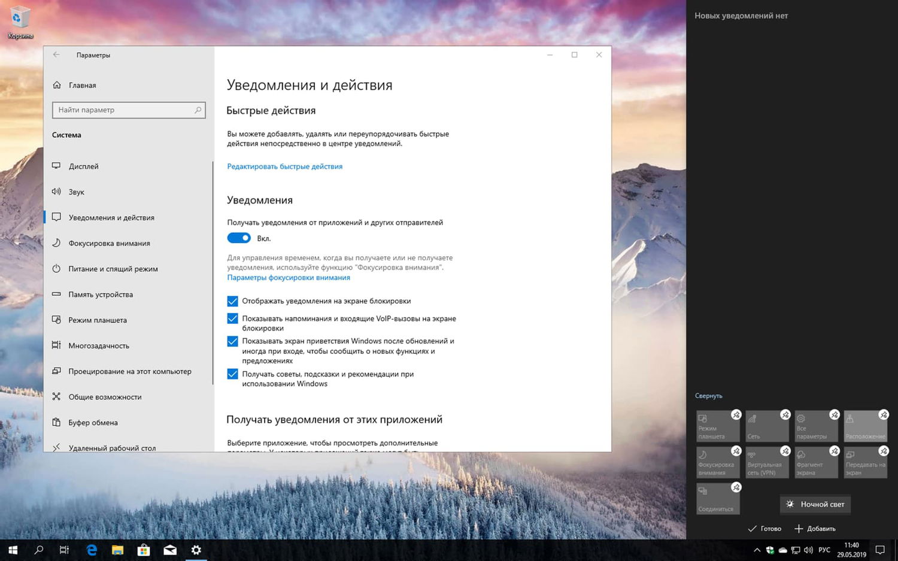Open Параметры фокусировки внимания link
Viewport: 898px width, 561px height.
coord(289,277)
